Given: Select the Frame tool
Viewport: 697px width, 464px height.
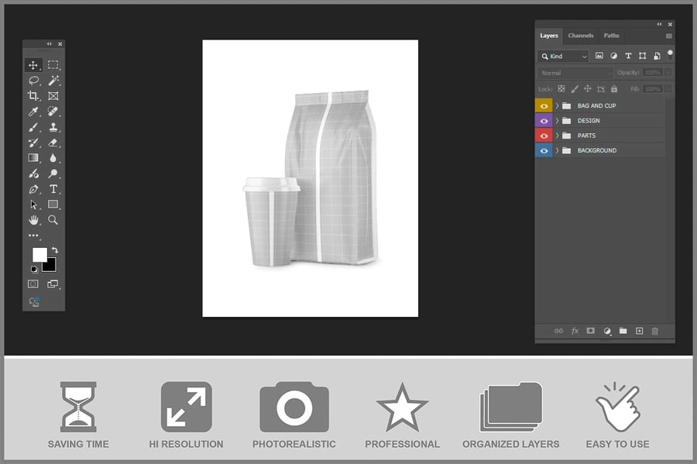Looking at the screenshot, I should click(x=53, y=95).
